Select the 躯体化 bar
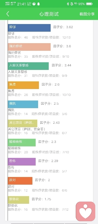 pos(19,200)
